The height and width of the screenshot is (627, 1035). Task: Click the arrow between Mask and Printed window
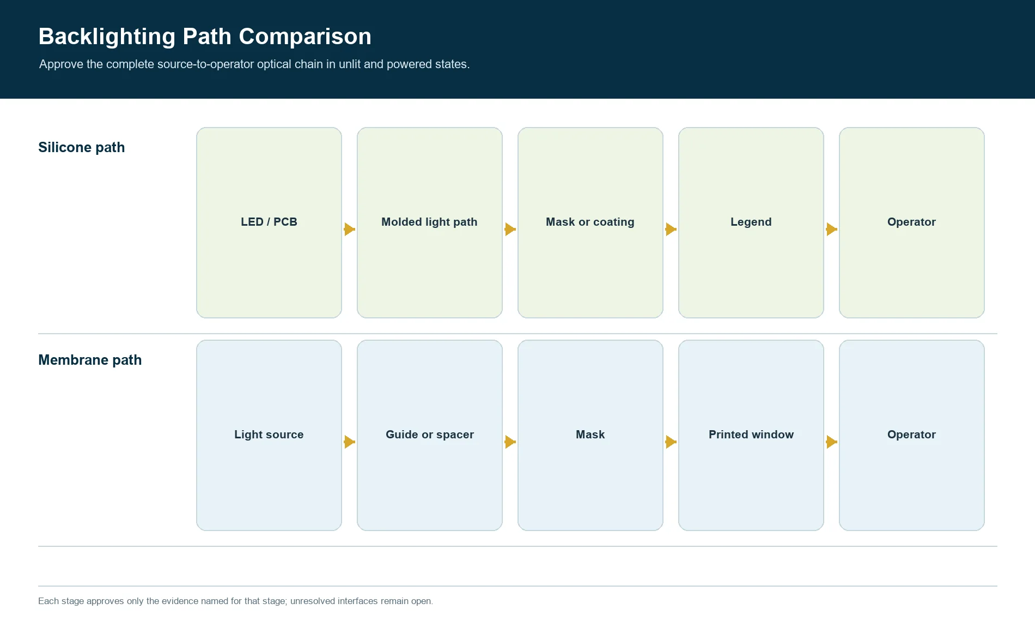(x=671, y=442)
